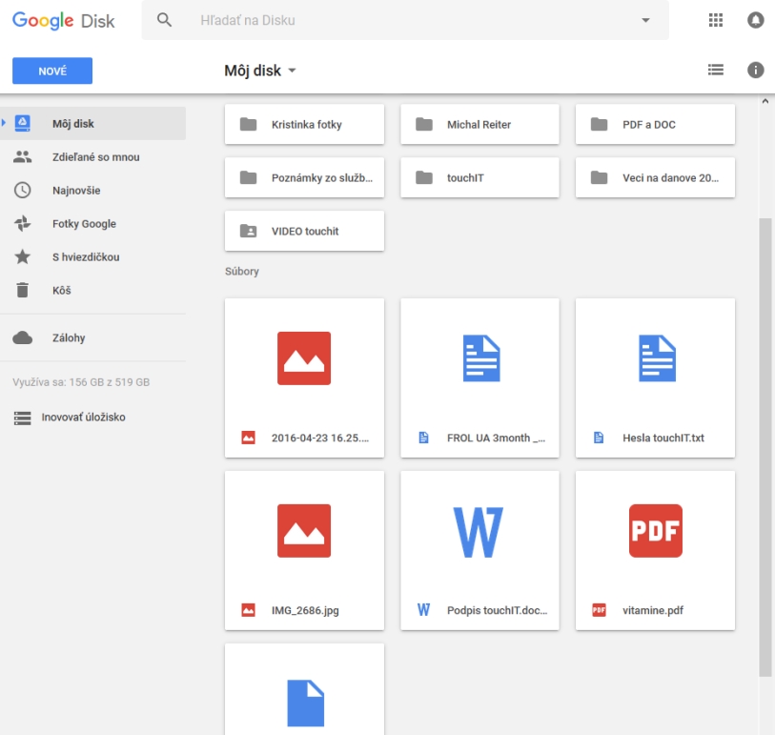Screen dimensions: 775x735
Task: Expand the Môj disk title dropdown
Action: (x=292, y=71)
